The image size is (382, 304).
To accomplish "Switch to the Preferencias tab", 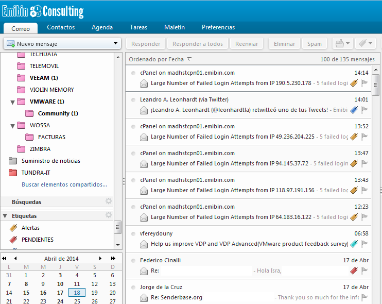I will point(218,27).
